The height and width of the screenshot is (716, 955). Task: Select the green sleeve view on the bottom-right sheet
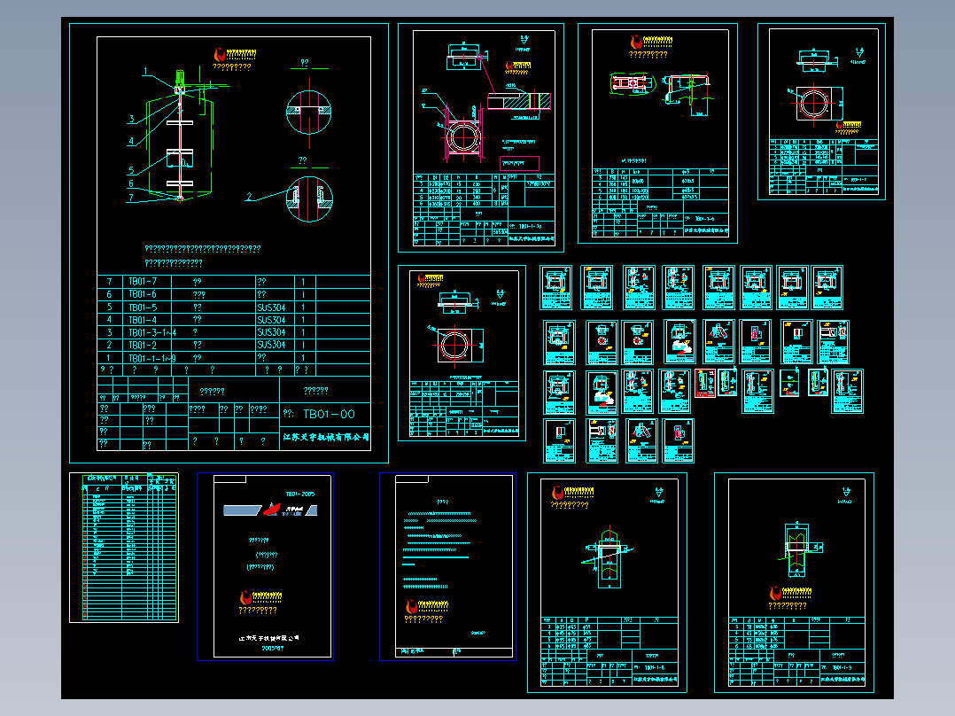[799, 549]
